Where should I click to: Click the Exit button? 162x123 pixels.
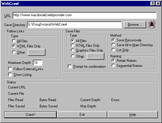82,115
